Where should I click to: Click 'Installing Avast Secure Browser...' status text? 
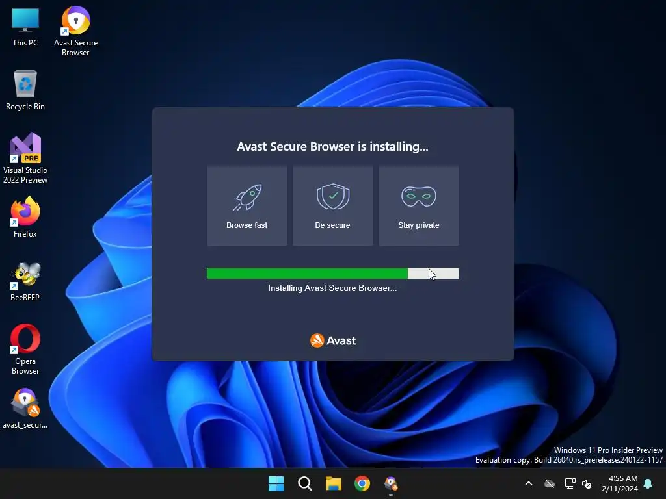click(x=332, y=288)
